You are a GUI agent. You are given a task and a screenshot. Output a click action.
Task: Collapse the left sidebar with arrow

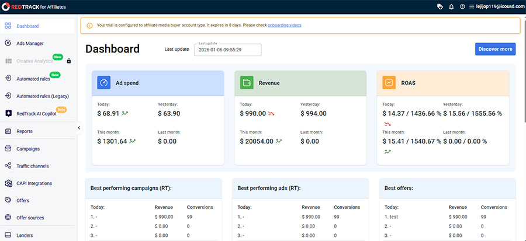(x=79, y=128)
